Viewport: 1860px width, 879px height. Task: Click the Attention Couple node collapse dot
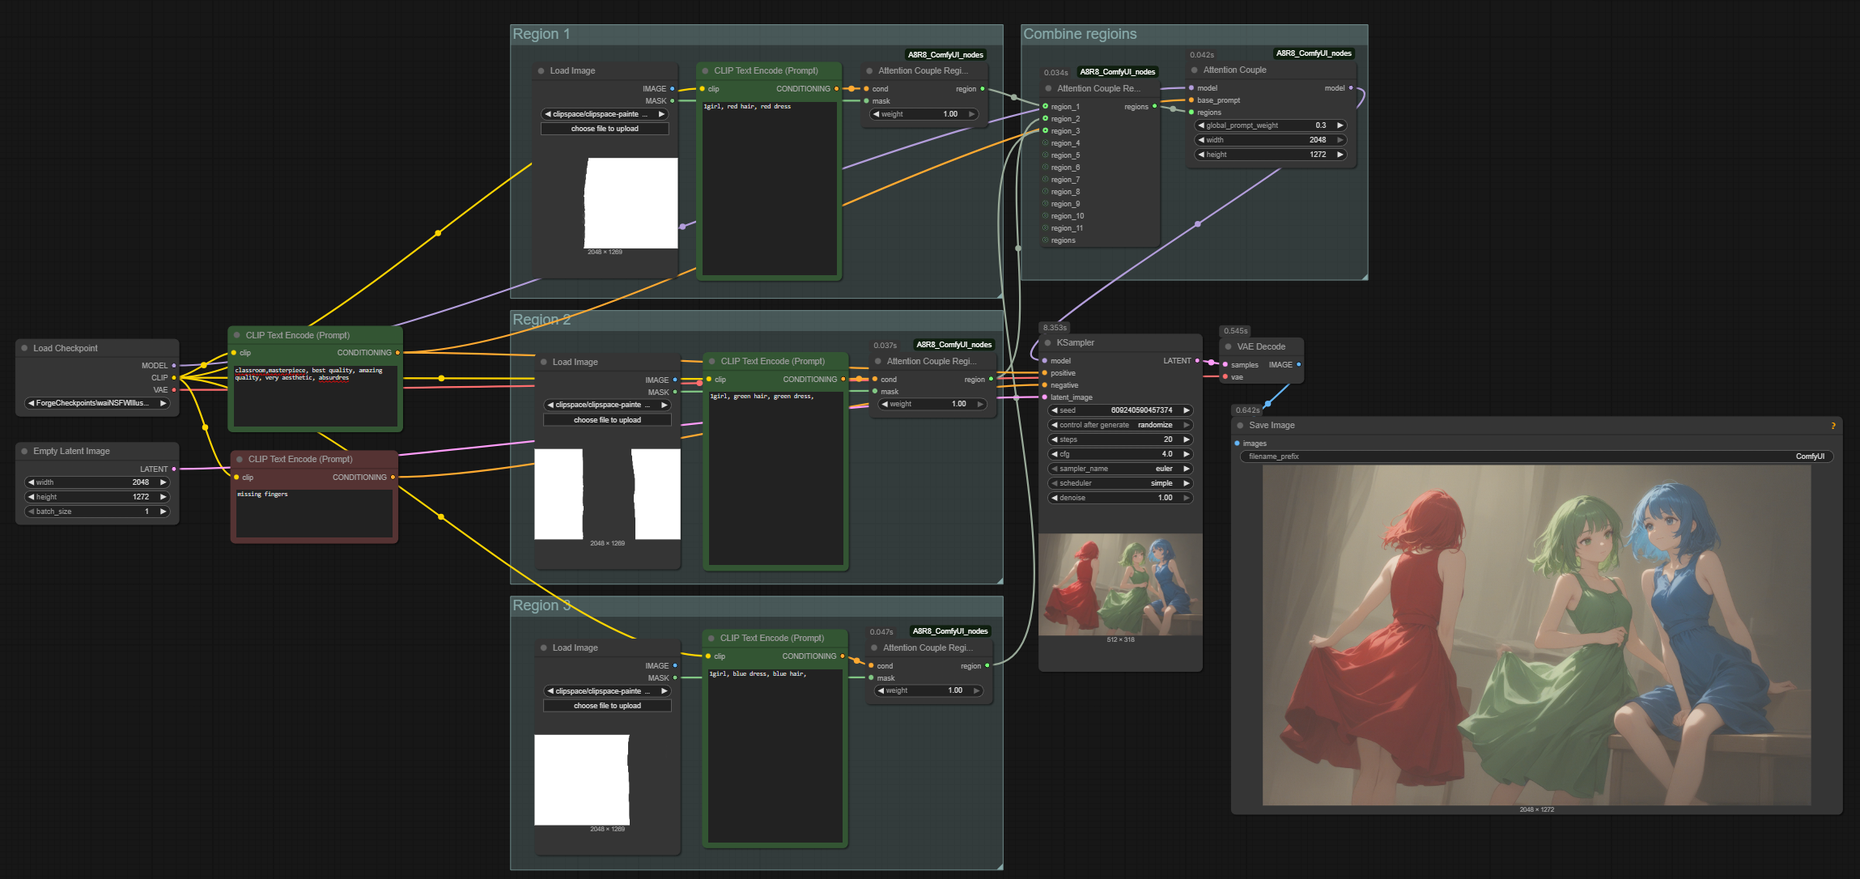pos(1194,70)
